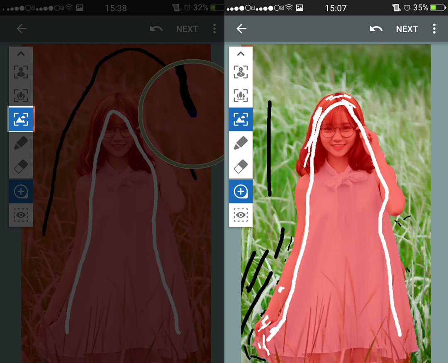Choose the plant object-select tool in the left toolbar

[x=21, y=96]
